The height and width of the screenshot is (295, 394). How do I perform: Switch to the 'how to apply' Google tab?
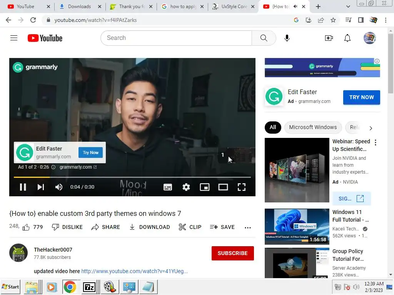182,7
